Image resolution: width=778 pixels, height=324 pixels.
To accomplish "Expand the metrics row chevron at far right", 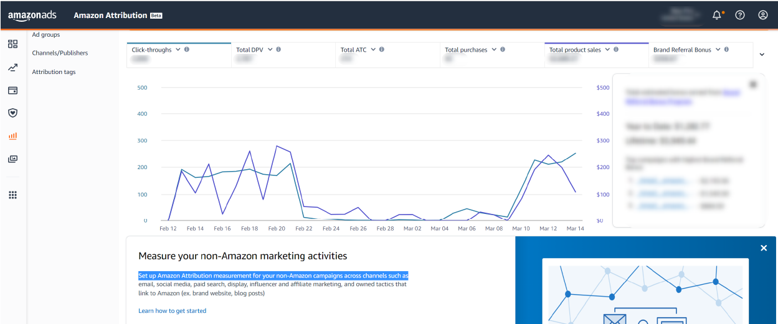I will tap(762, 55).
